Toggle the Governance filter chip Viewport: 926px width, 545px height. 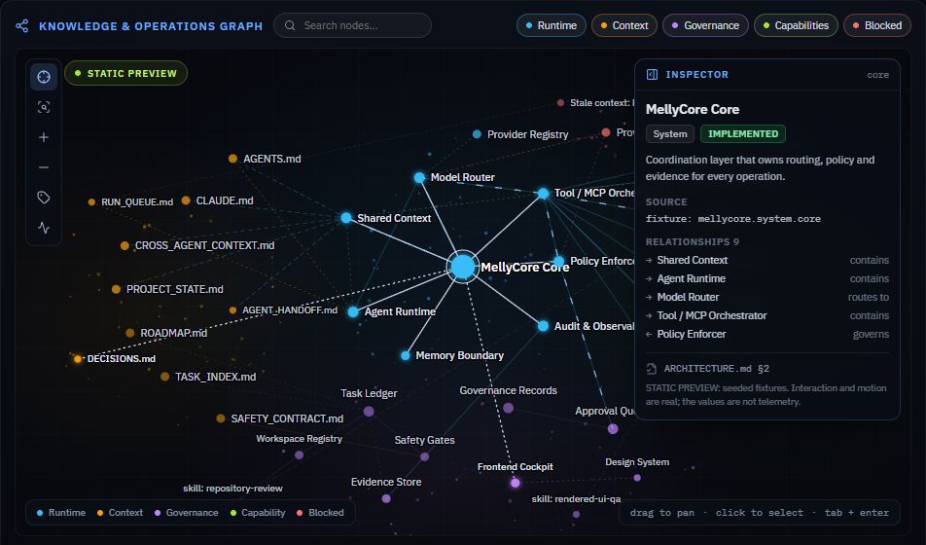click(705, 25)
